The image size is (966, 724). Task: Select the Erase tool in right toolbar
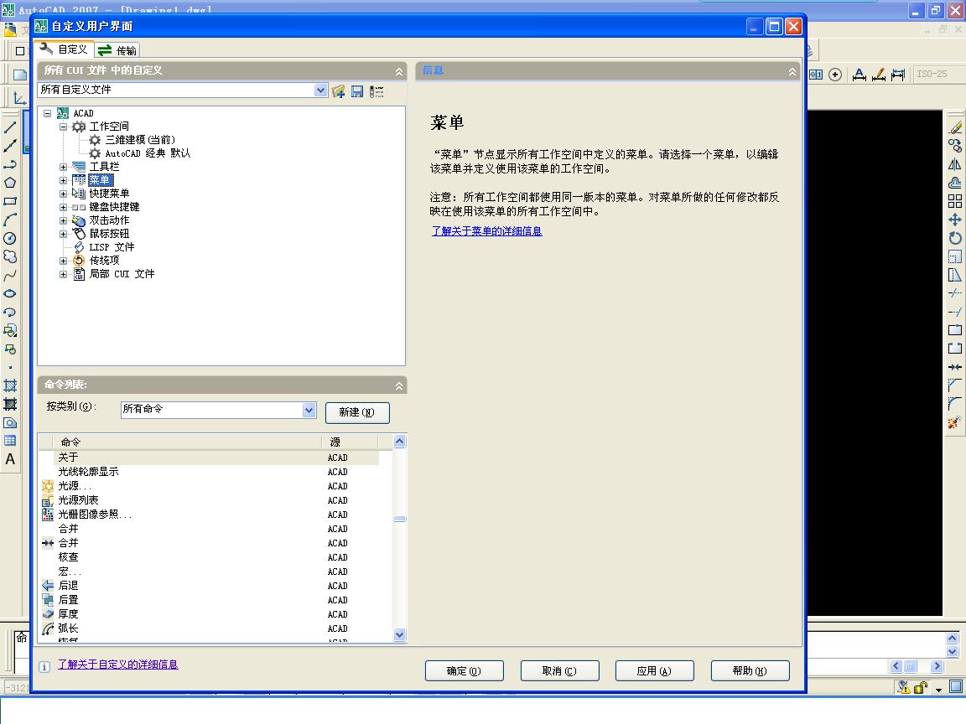[955, 127]
